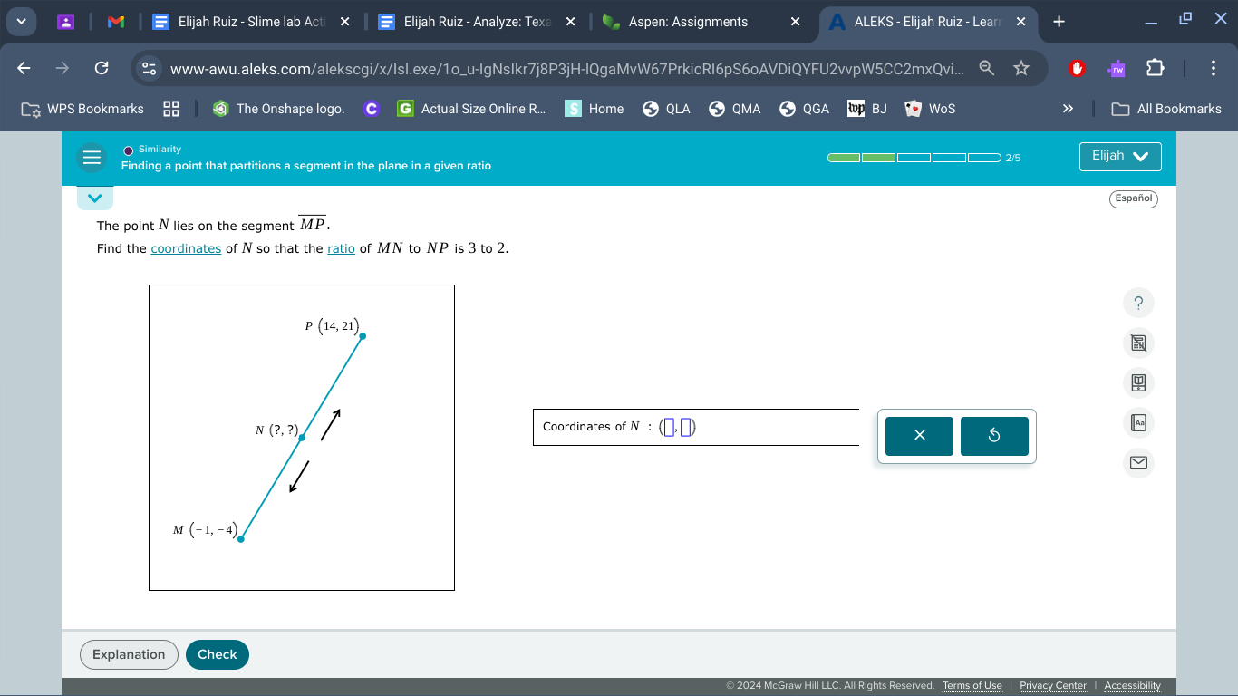Open the tab search dropdown arrow
Viewport: 1238px width, 696px height.
tap(22, 21)
